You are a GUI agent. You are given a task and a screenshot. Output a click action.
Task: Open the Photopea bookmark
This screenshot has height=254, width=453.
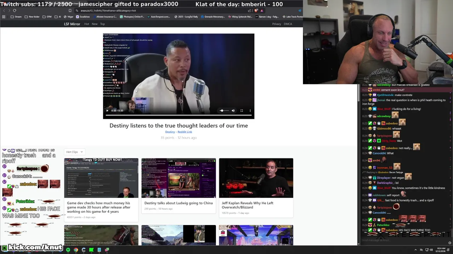[x=132, y=17]
